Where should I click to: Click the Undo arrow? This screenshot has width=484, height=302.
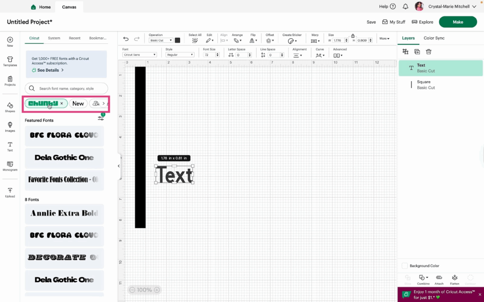[x=126, y=39]
